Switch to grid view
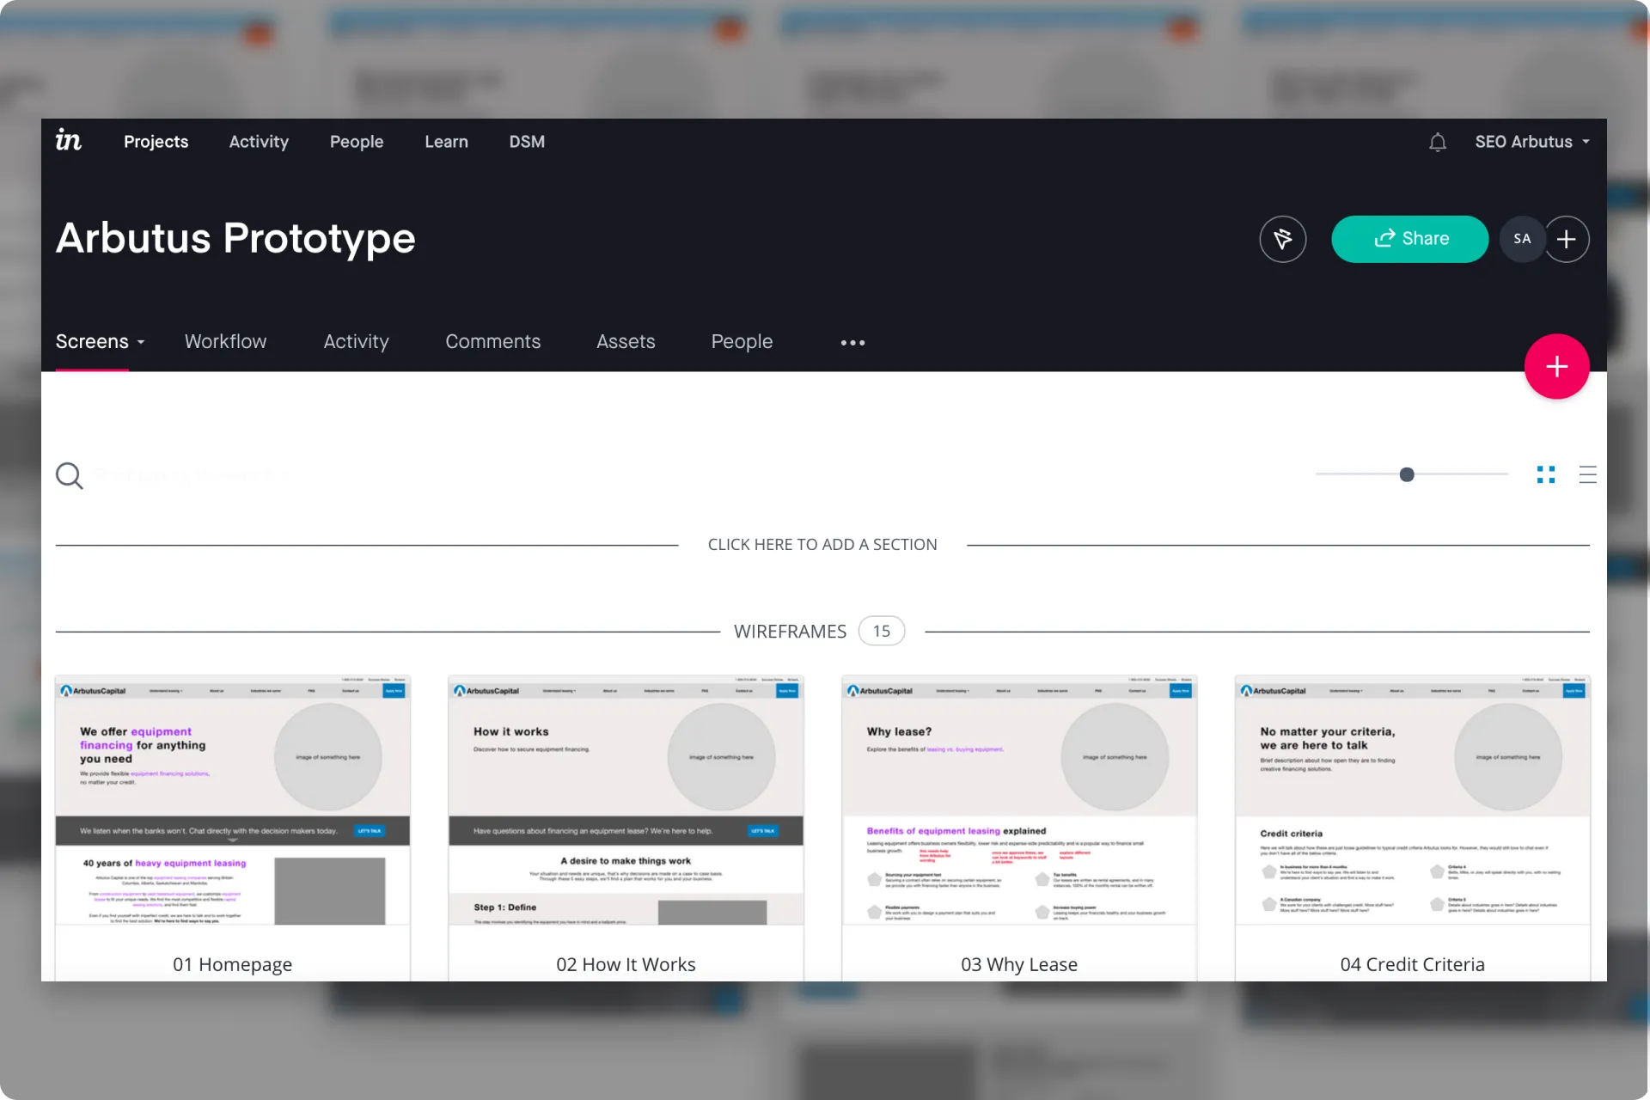The height and width of the screenshot is (1100, 1650). click(1546, 474)
